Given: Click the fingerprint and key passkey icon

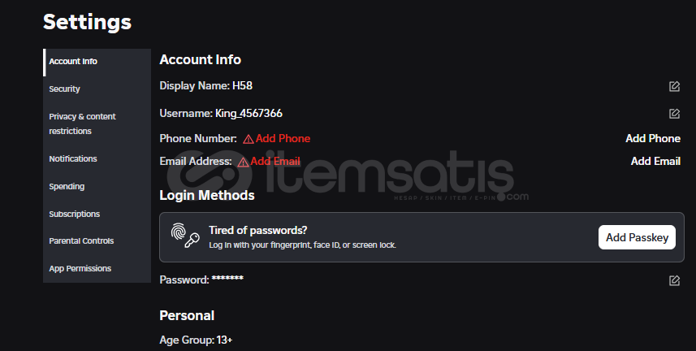Looking at the screenshot, I should 185,236.
